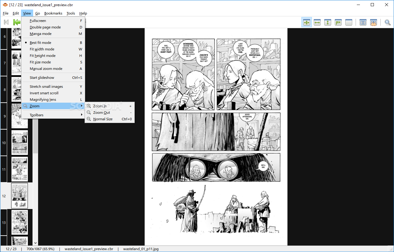Expand the Zoom submenu entry

pos(53,106)
